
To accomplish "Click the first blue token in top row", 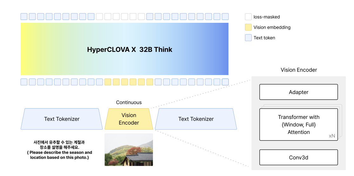I will pos(24,17).
